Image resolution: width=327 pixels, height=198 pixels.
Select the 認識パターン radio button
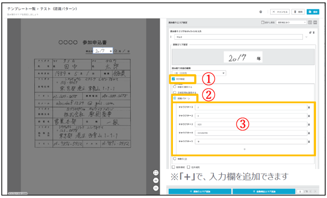pos(174,98)
